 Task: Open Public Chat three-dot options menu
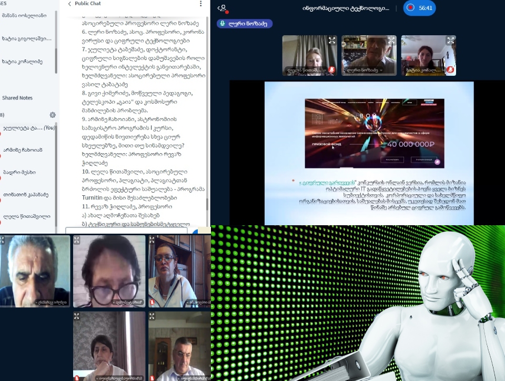[200, 4]
